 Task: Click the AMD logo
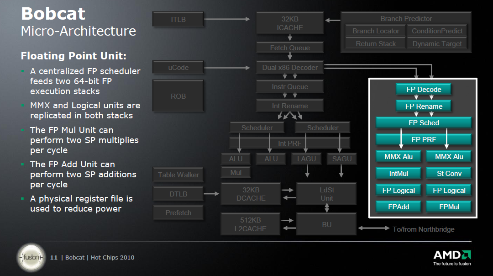click(x=452, y=256)
